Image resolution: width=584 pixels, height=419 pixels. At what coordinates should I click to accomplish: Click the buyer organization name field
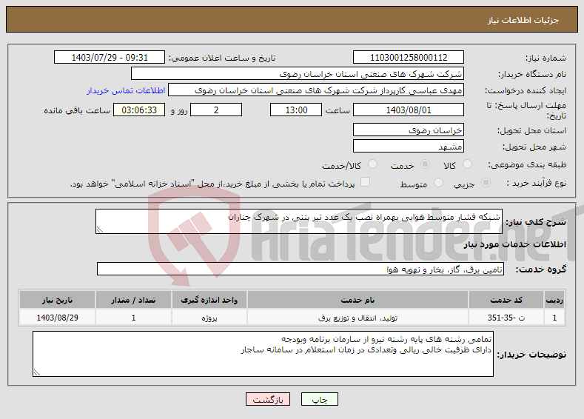298,74
